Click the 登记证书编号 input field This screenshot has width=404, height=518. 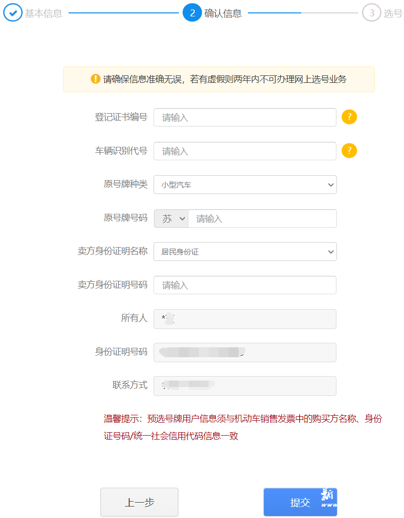[x=244, y=117]
